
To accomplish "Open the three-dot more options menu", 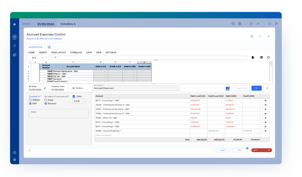I will tap(260, 36).
